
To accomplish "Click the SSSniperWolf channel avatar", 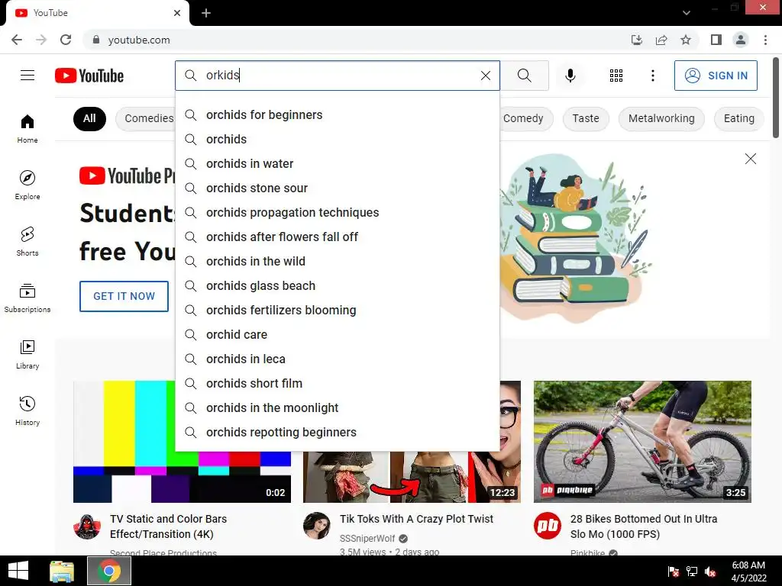I will pyautogui.click(x=317, y=526).
